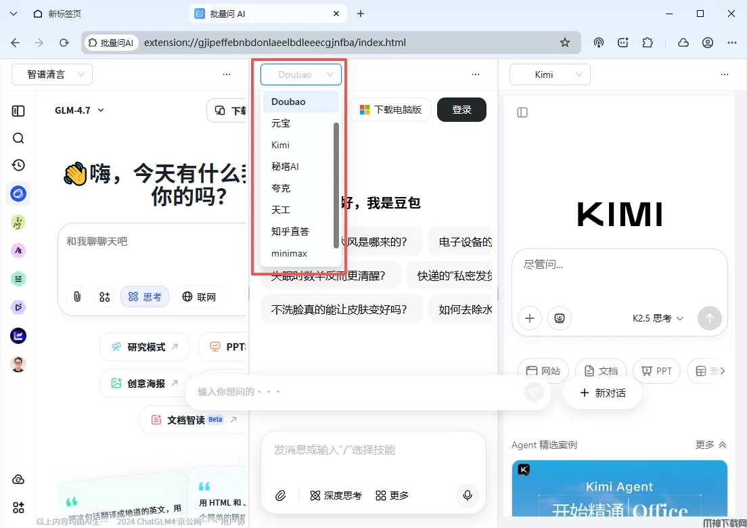Screen dimensions: 747x528
Task: Expand the K2.5 思考 model dropdown
Action: 658,317
